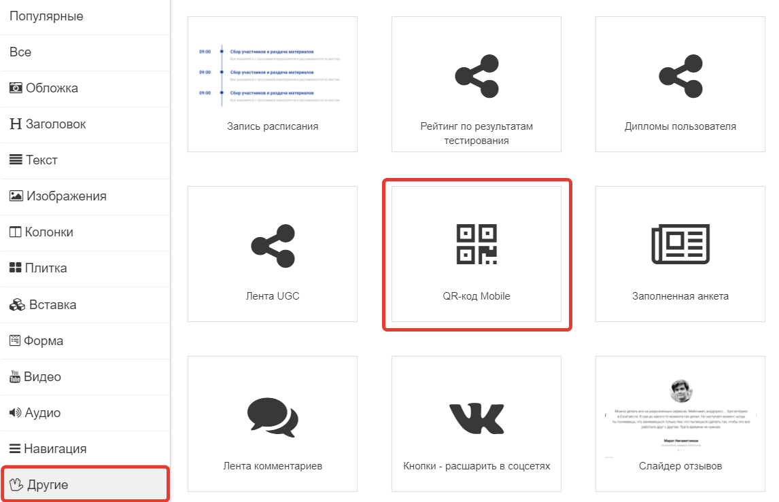Open the Навигация category

click(86, 449)
